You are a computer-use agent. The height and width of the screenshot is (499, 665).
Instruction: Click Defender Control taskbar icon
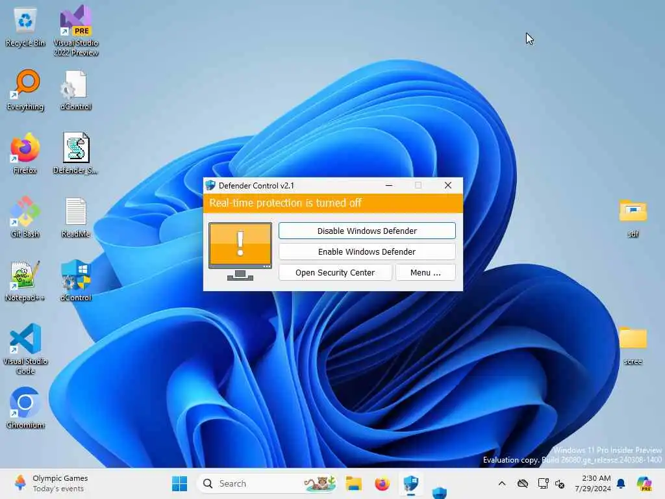(x=410, y=483)
